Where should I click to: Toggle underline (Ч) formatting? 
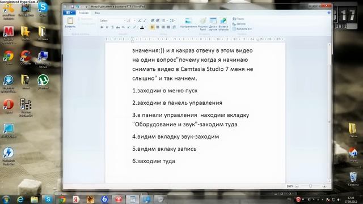[112, 27]
